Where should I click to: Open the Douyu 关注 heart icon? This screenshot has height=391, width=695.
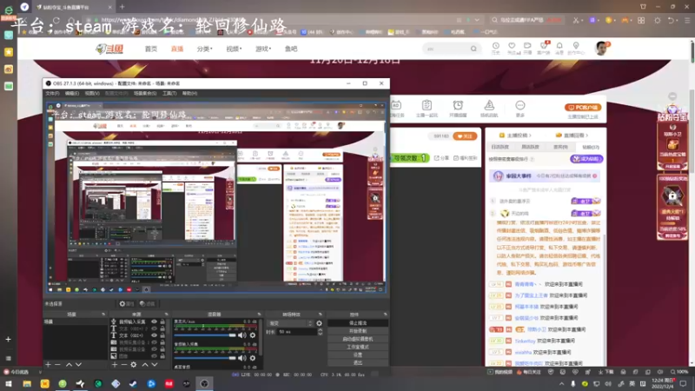pos(512,46)
